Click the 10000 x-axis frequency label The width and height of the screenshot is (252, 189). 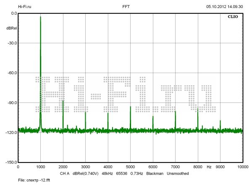point(241,167)
